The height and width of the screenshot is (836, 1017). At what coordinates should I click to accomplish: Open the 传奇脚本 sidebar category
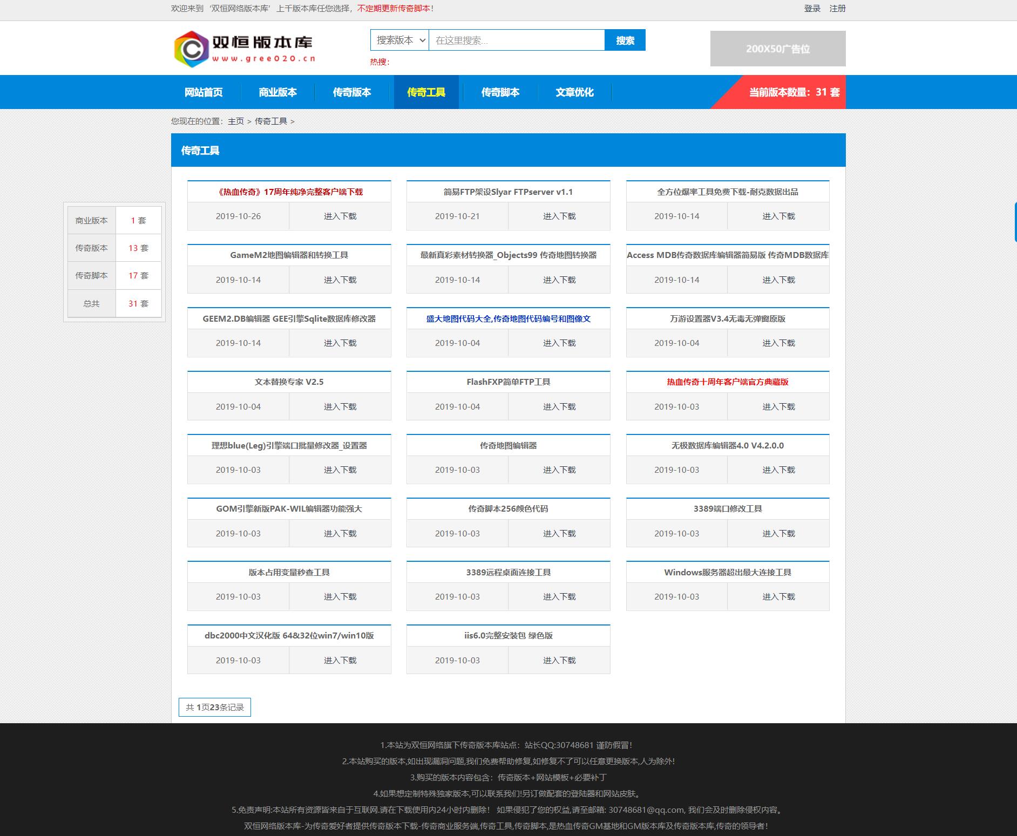point(91,276)
